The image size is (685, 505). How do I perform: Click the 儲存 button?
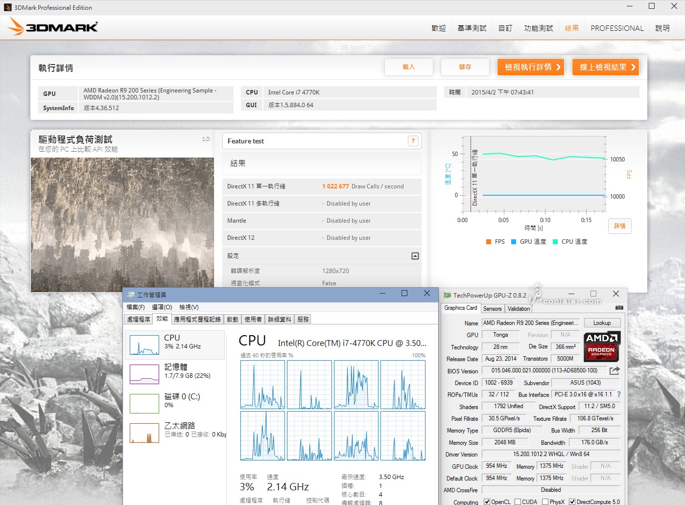(x=465, y=67)
